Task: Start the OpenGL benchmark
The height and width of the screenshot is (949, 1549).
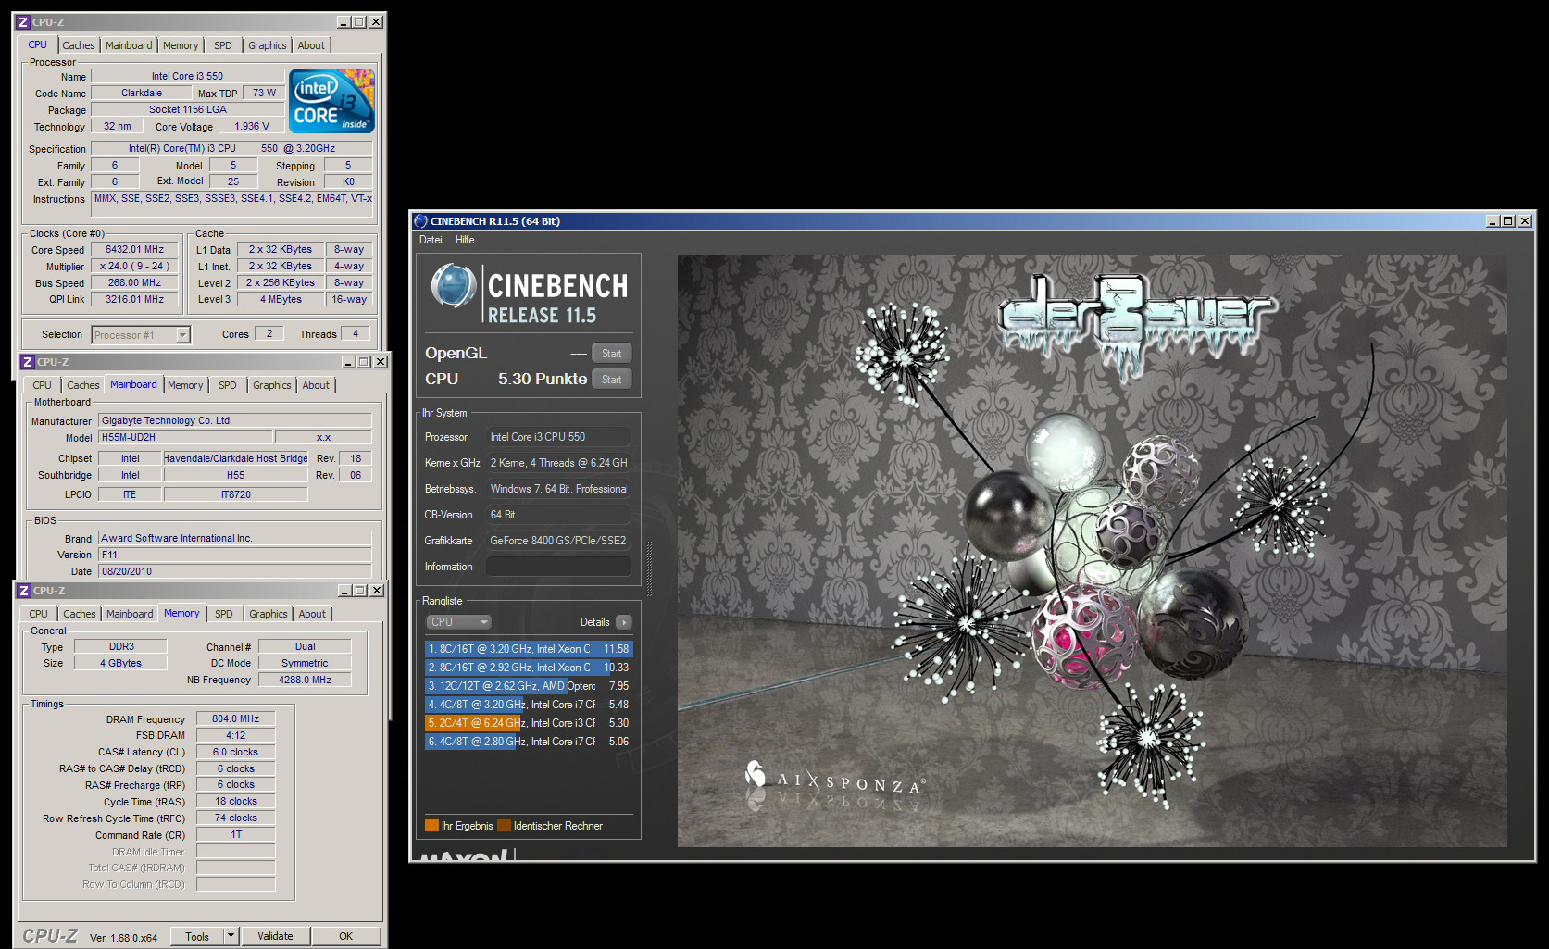Action: [x=611, y=354]
